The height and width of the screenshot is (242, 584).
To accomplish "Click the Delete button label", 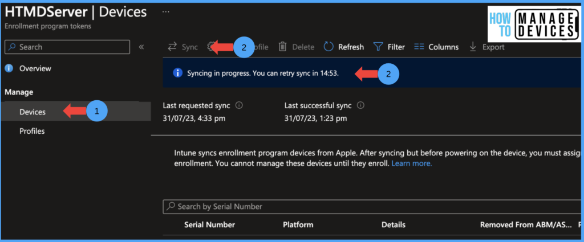I will click(303, 47).
